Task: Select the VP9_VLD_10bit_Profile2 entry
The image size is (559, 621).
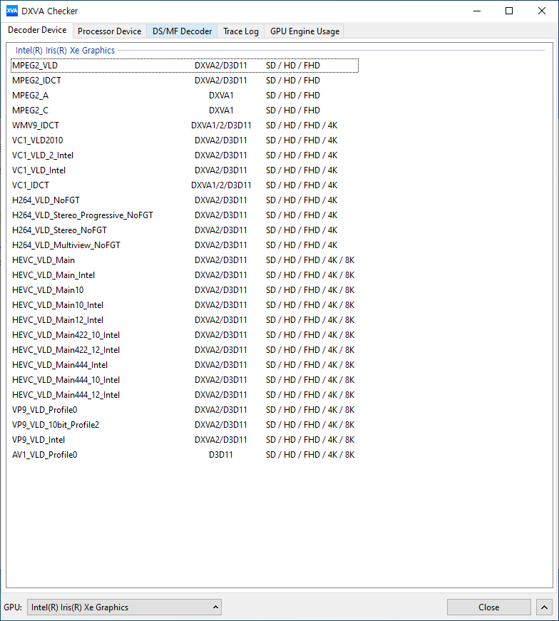Action: (x=185, y=425)
